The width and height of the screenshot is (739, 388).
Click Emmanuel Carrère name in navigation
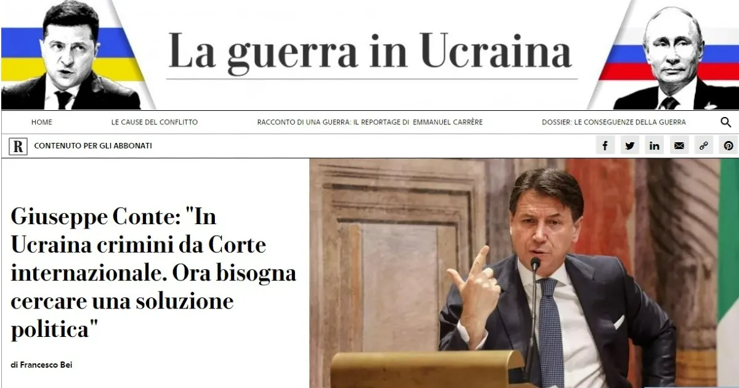(x=448, y=122)
